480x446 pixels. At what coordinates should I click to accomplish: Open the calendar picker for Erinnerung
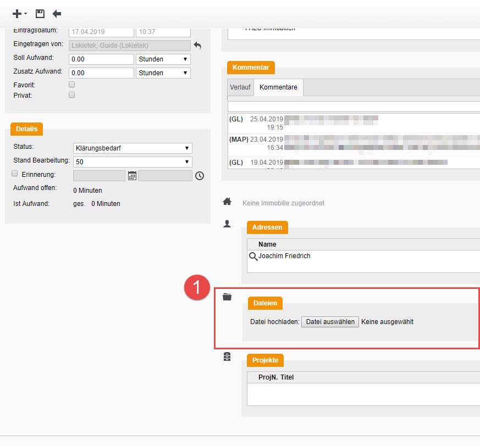(x=132, y=176)
